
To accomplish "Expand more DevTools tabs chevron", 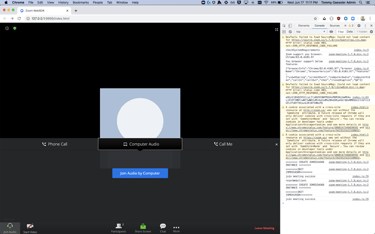I will click(x=345, y=26).
